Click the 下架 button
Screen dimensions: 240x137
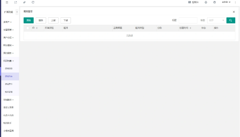click(x=66, y=20)
